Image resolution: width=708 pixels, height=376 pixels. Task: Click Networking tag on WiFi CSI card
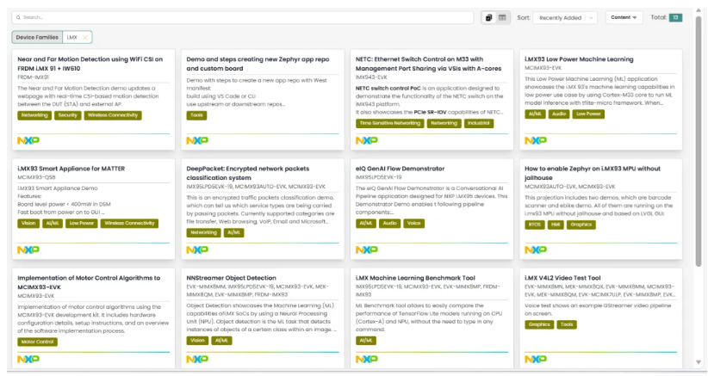pos(34,115)
